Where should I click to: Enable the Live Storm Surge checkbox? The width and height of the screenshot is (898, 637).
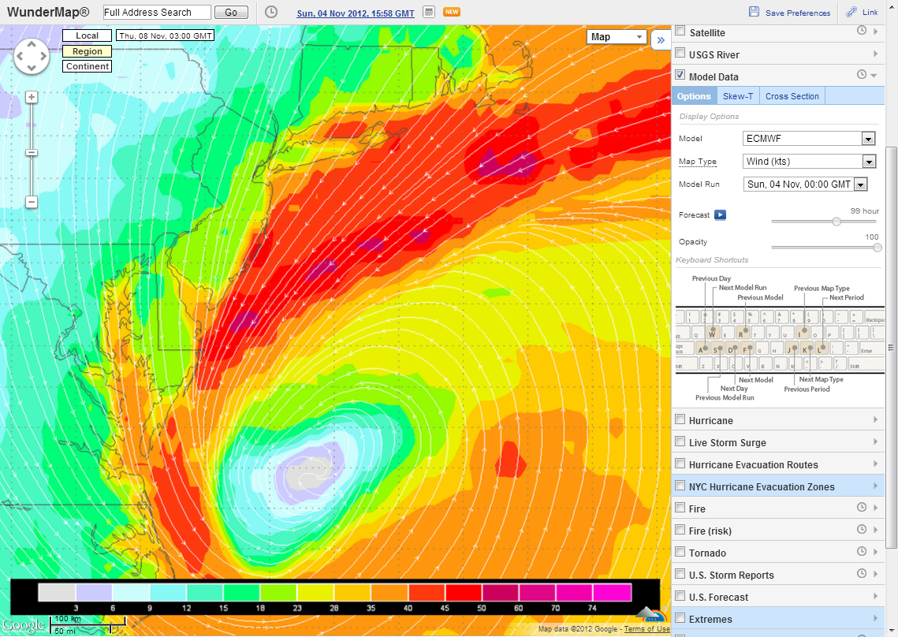tap(680, 441)
